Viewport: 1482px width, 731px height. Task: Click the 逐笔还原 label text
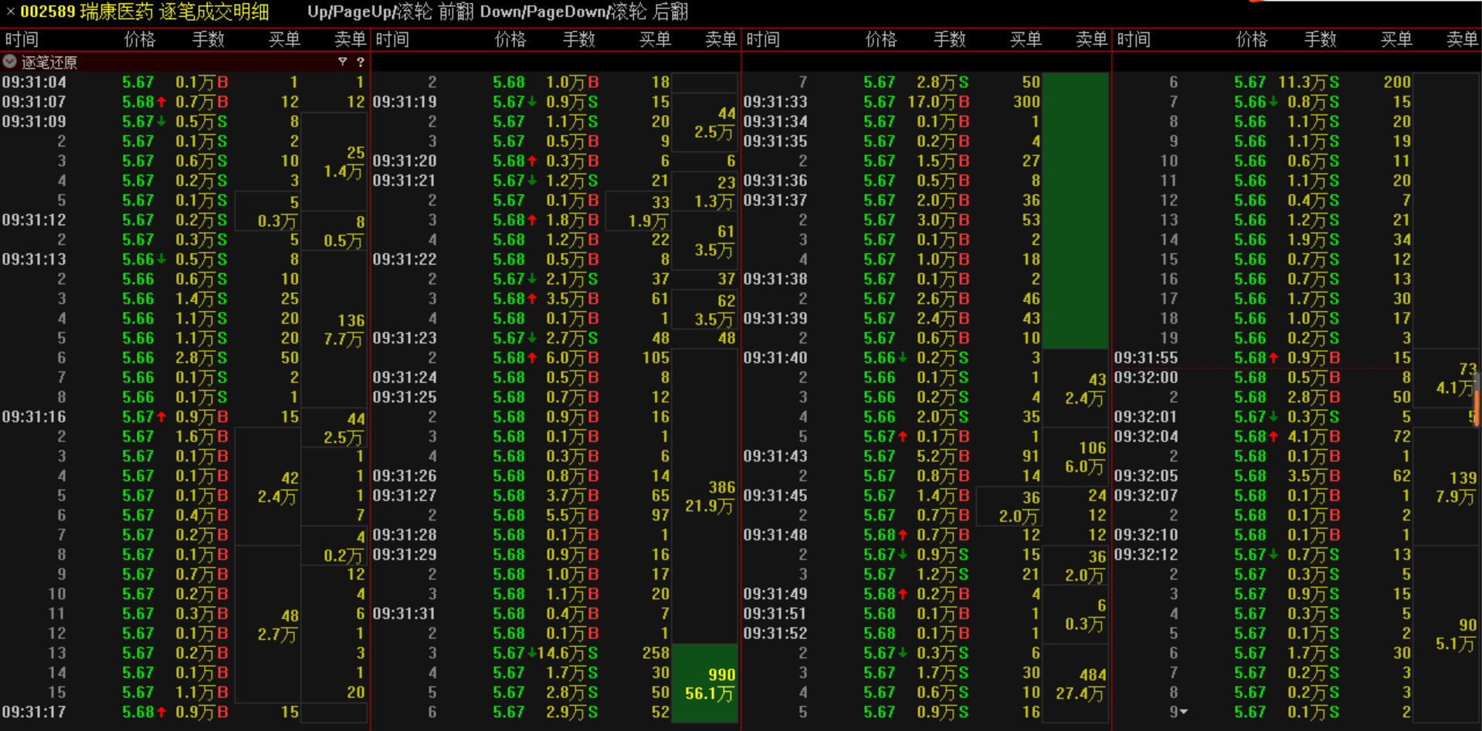(49, 62)
